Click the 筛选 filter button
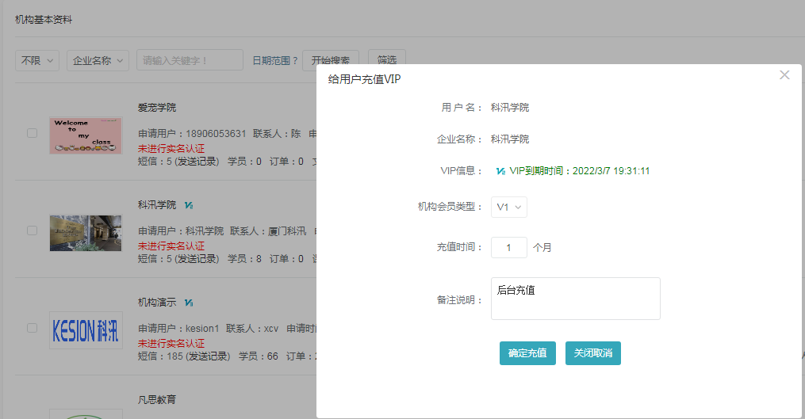 (387, 60)
